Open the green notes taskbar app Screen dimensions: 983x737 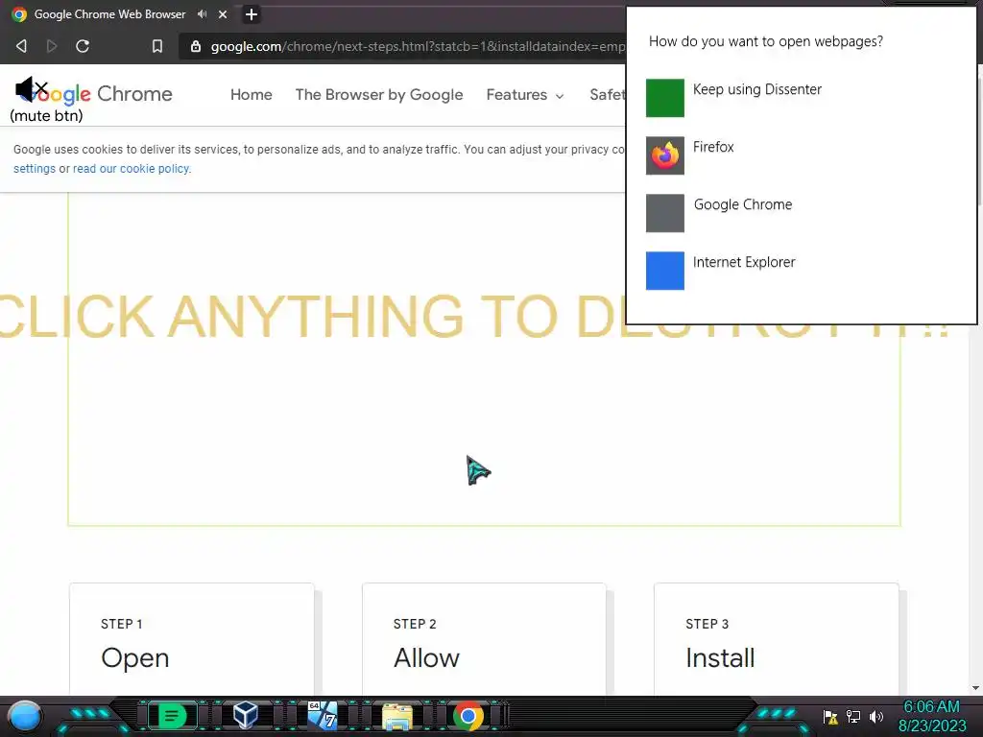[173, 716]
